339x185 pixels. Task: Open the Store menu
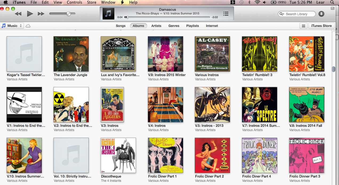[x=92, y=2]
